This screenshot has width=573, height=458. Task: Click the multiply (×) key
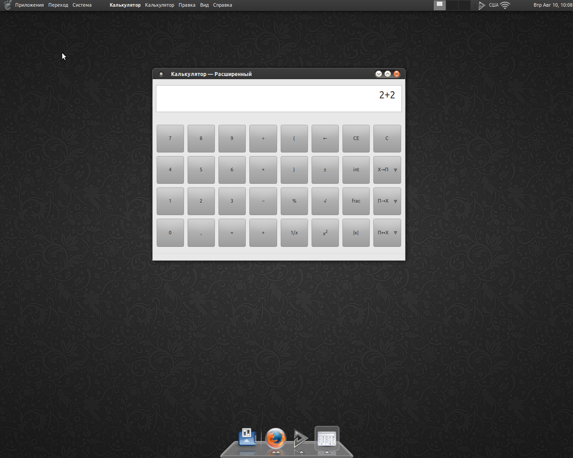(263, 170)
